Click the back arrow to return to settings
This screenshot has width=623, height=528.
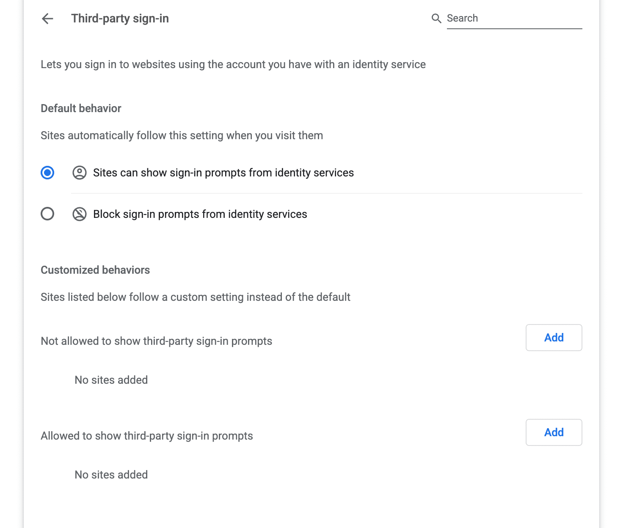point(47,19)
